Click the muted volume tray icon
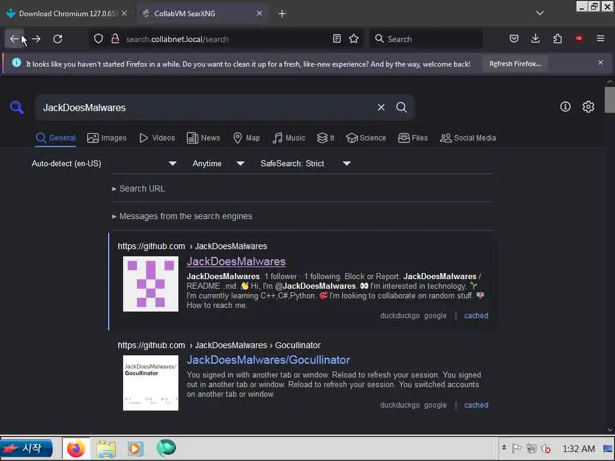The width and height of the screenshot is (615, 461). tap(546, 448)
